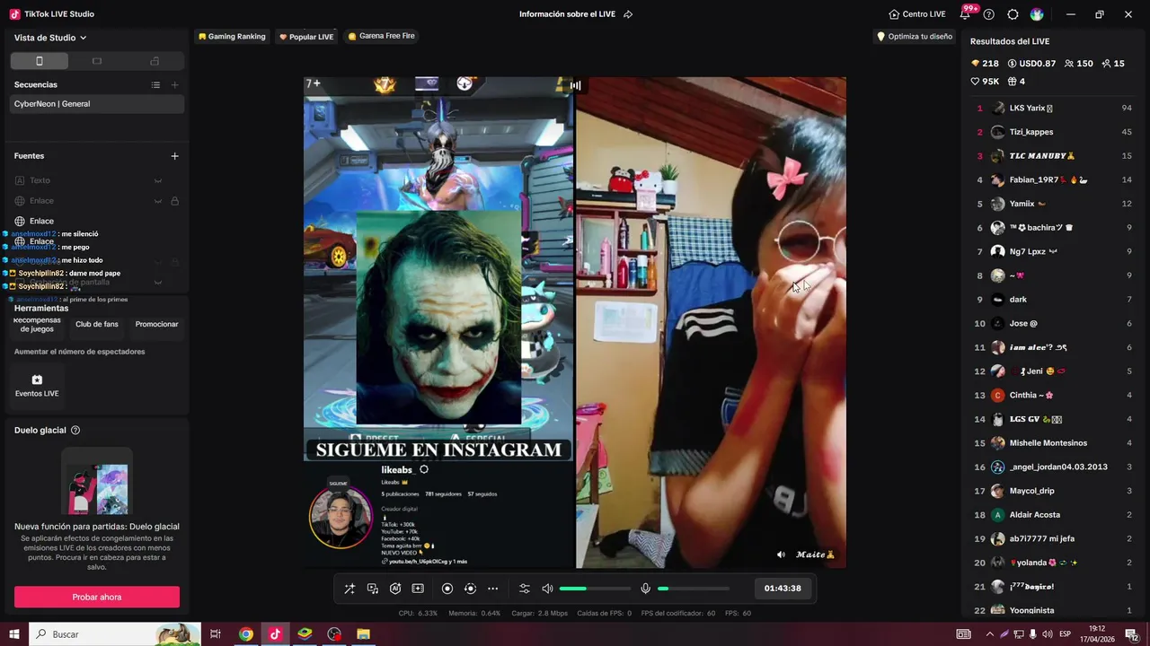Viewport: 1150px width, 646px height.
Task: Click the Duelo glacial help icon
Action: 75,431
